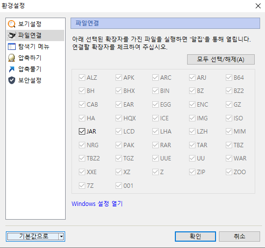Click the 압축하기 egg icon
The image size is (265, 248).
pos(12,58)
